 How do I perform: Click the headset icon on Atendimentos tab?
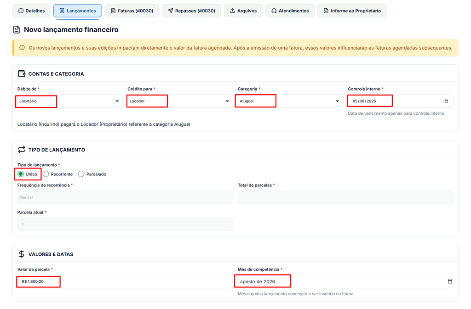pyautogui.click(x=274, y=11)
